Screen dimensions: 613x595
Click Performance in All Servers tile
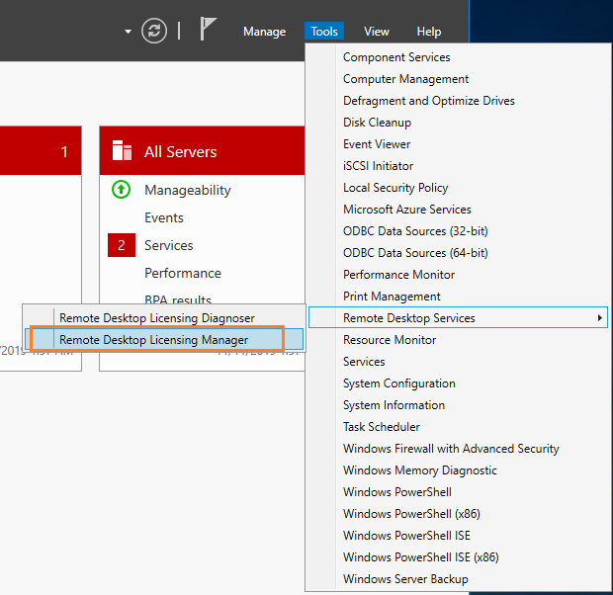(183, 273)
